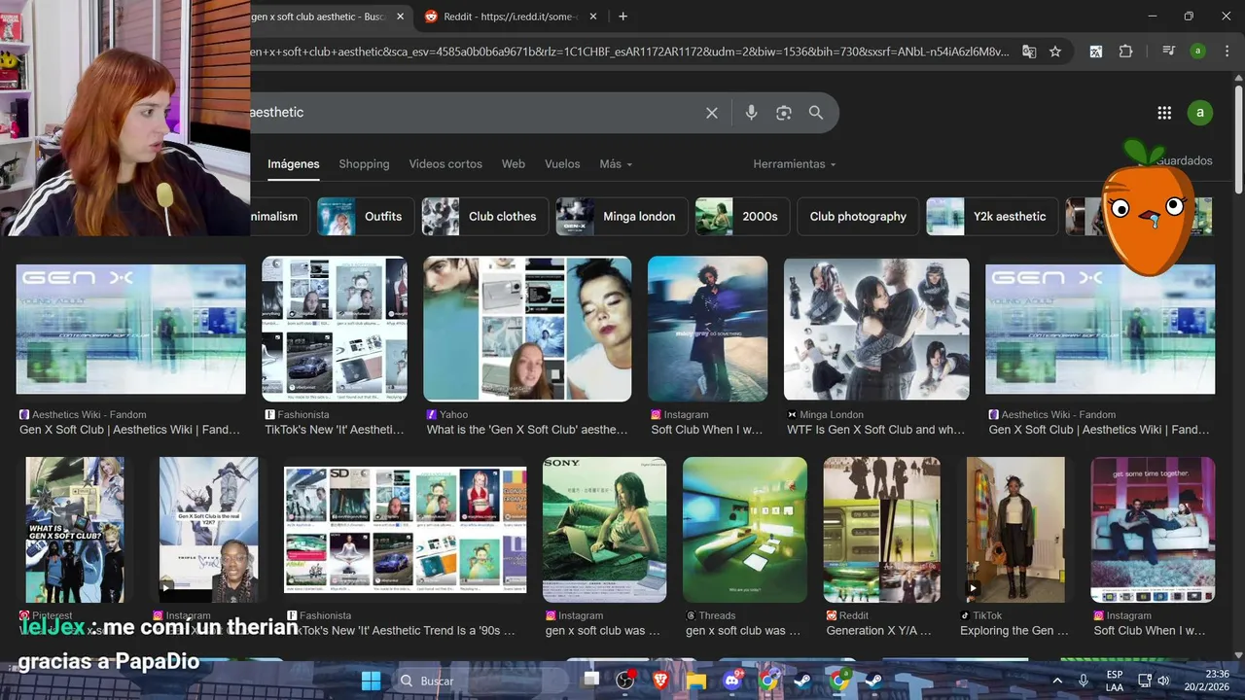Open Task View on the taskbar

[x=589, y=681]
